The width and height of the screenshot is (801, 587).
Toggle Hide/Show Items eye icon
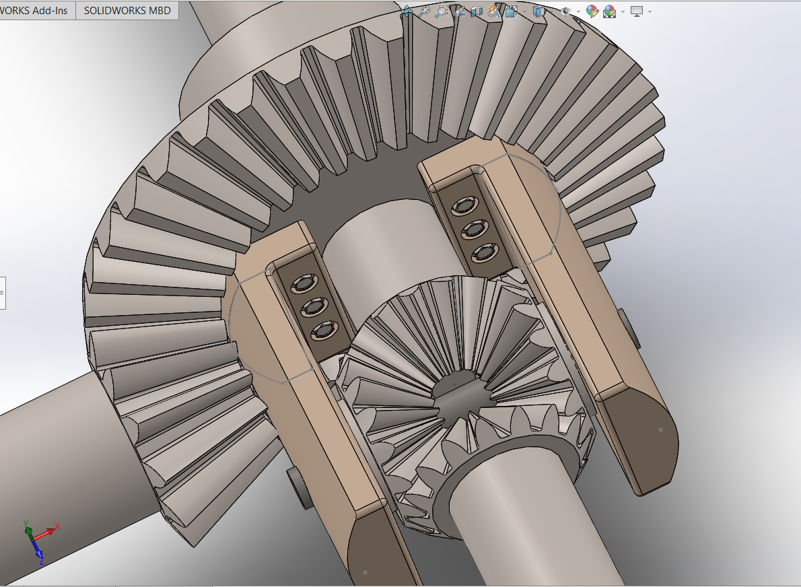coord(566,11)
